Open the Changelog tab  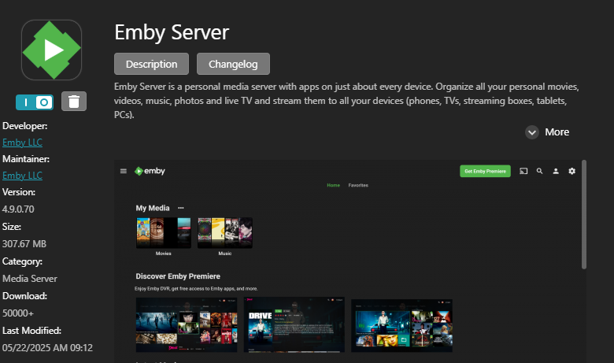pos(233,64)
